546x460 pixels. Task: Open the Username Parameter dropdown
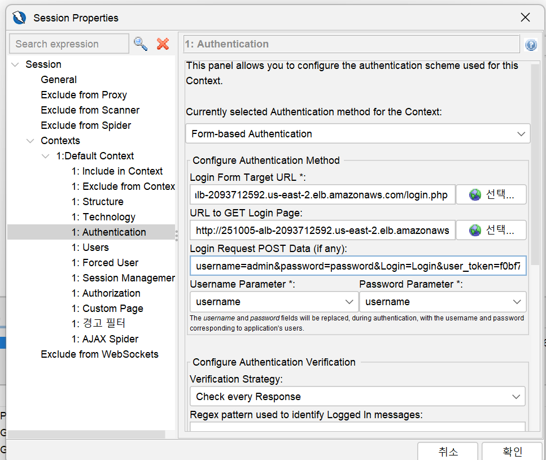coord(272,302)
